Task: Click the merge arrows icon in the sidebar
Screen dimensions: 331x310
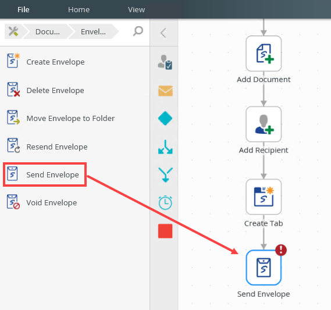Action: coord(165,175)
